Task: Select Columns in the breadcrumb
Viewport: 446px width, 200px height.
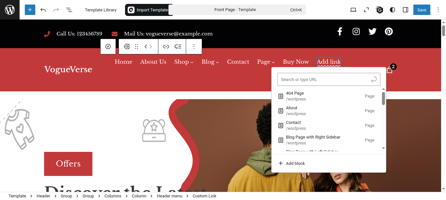Action: pos(113,196)
